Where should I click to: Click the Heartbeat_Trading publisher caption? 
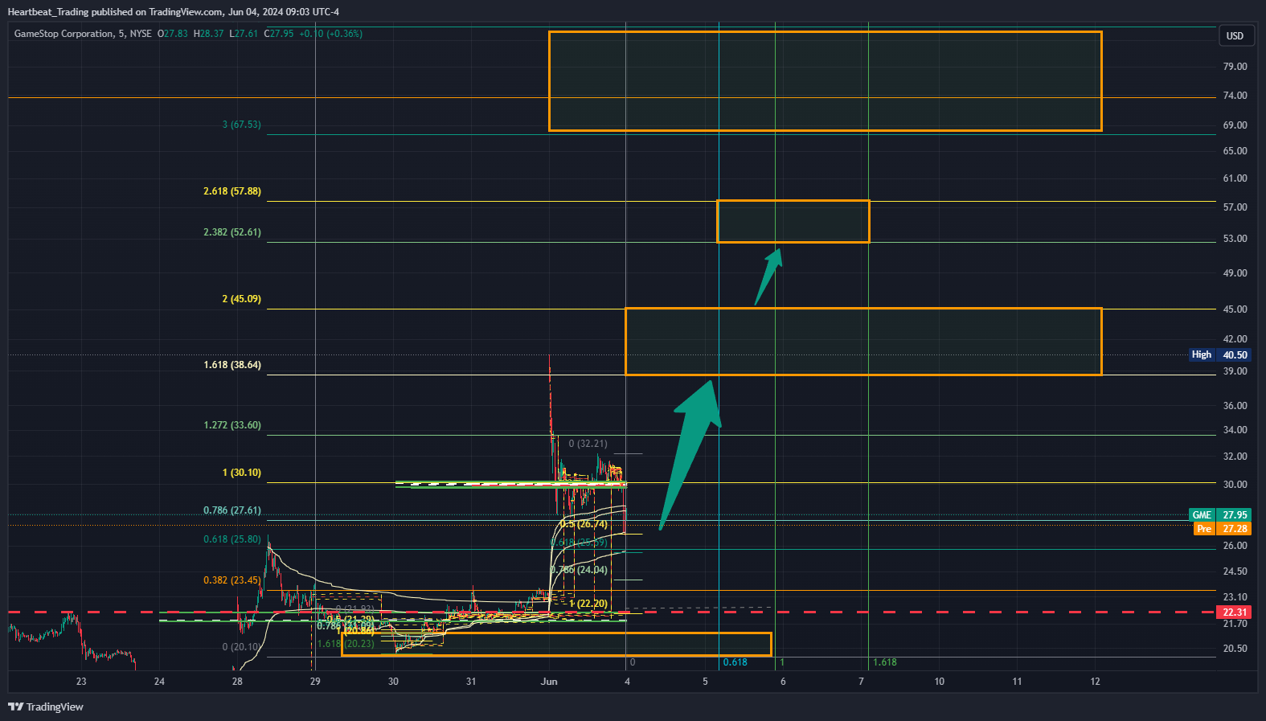point(174,12)
